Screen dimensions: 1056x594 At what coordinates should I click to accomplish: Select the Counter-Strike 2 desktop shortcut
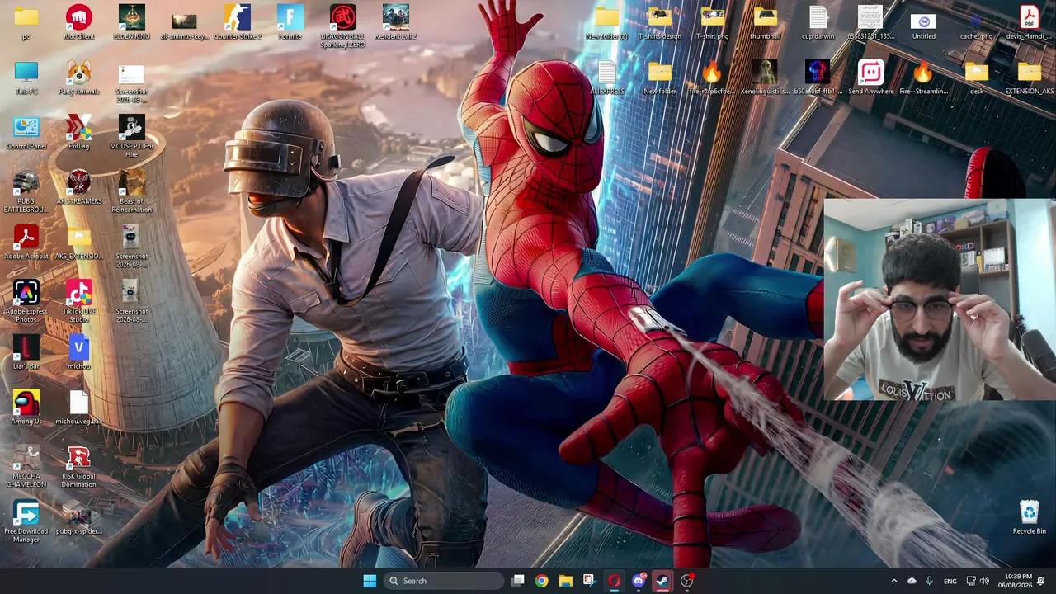(x=237, y=22)
